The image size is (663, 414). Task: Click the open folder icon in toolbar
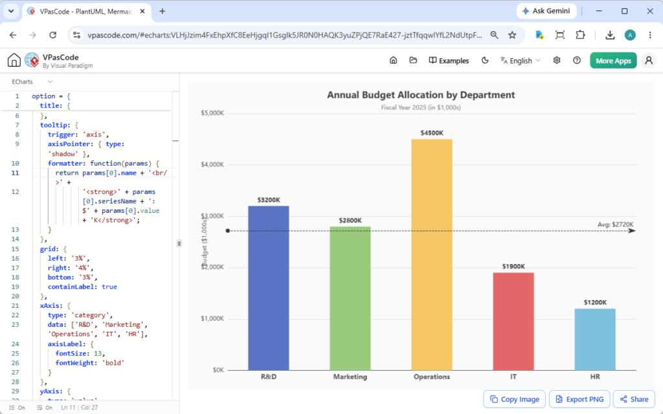pos(413,60)
